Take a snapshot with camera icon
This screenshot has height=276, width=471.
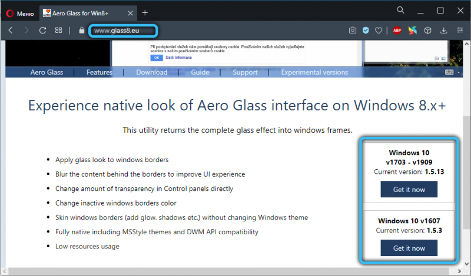point(353,31)
